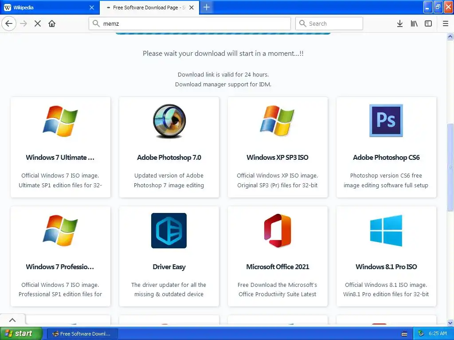Click 'Download link is valid for 24 hours.' text

pyautogui.click(x=223, y=74)
